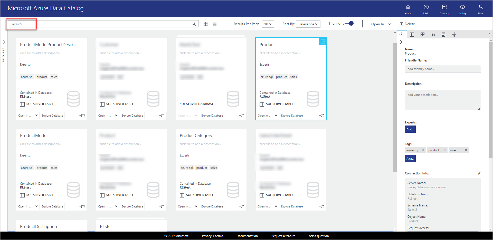Open the Sort By Relevance dropdown

(308, 24)
